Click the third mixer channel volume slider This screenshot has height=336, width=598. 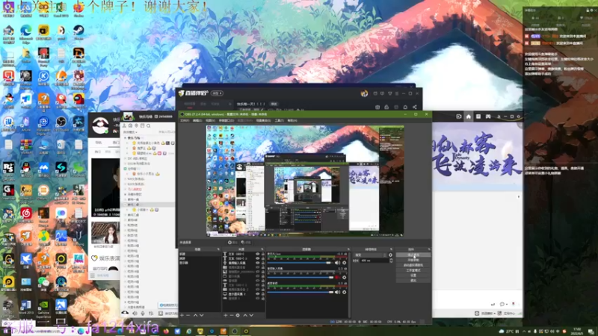pos(301,292)
